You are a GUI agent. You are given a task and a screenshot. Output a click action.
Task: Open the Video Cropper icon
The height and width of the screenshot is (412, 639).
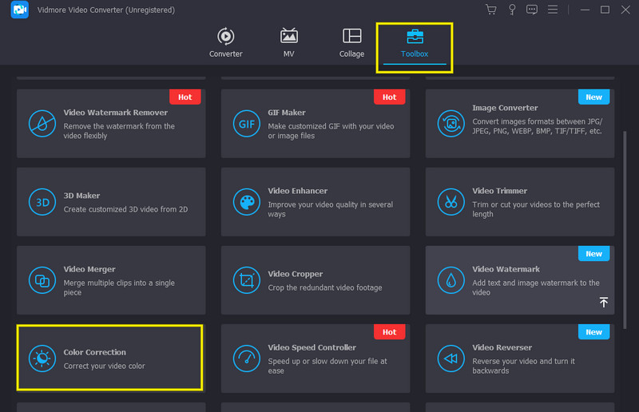click(245, 279)
